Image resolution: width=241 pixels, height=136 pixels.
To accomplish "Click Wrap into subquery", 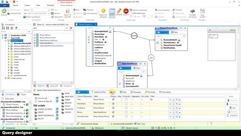I will (103, 13).
